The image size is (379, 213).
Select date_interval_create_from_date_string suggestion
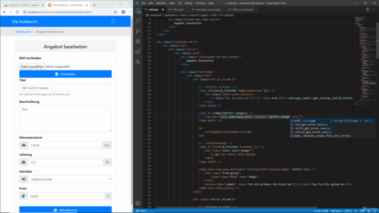coord(332,135)
